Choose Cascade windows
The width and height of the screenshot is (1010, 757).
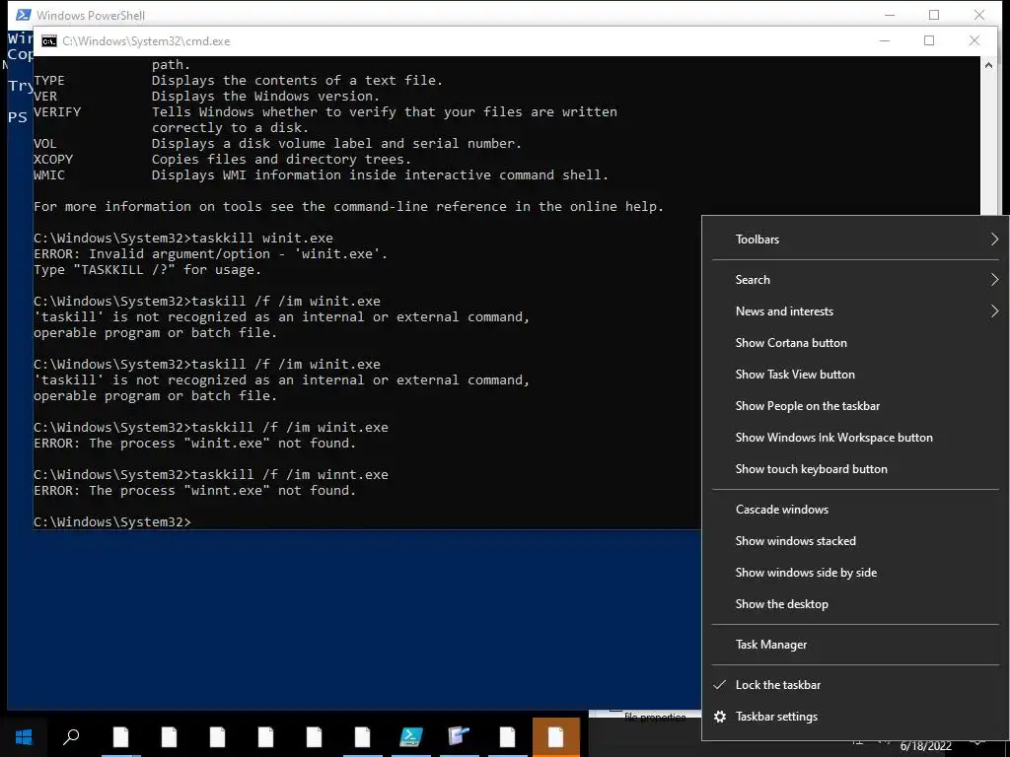point(855,510)
